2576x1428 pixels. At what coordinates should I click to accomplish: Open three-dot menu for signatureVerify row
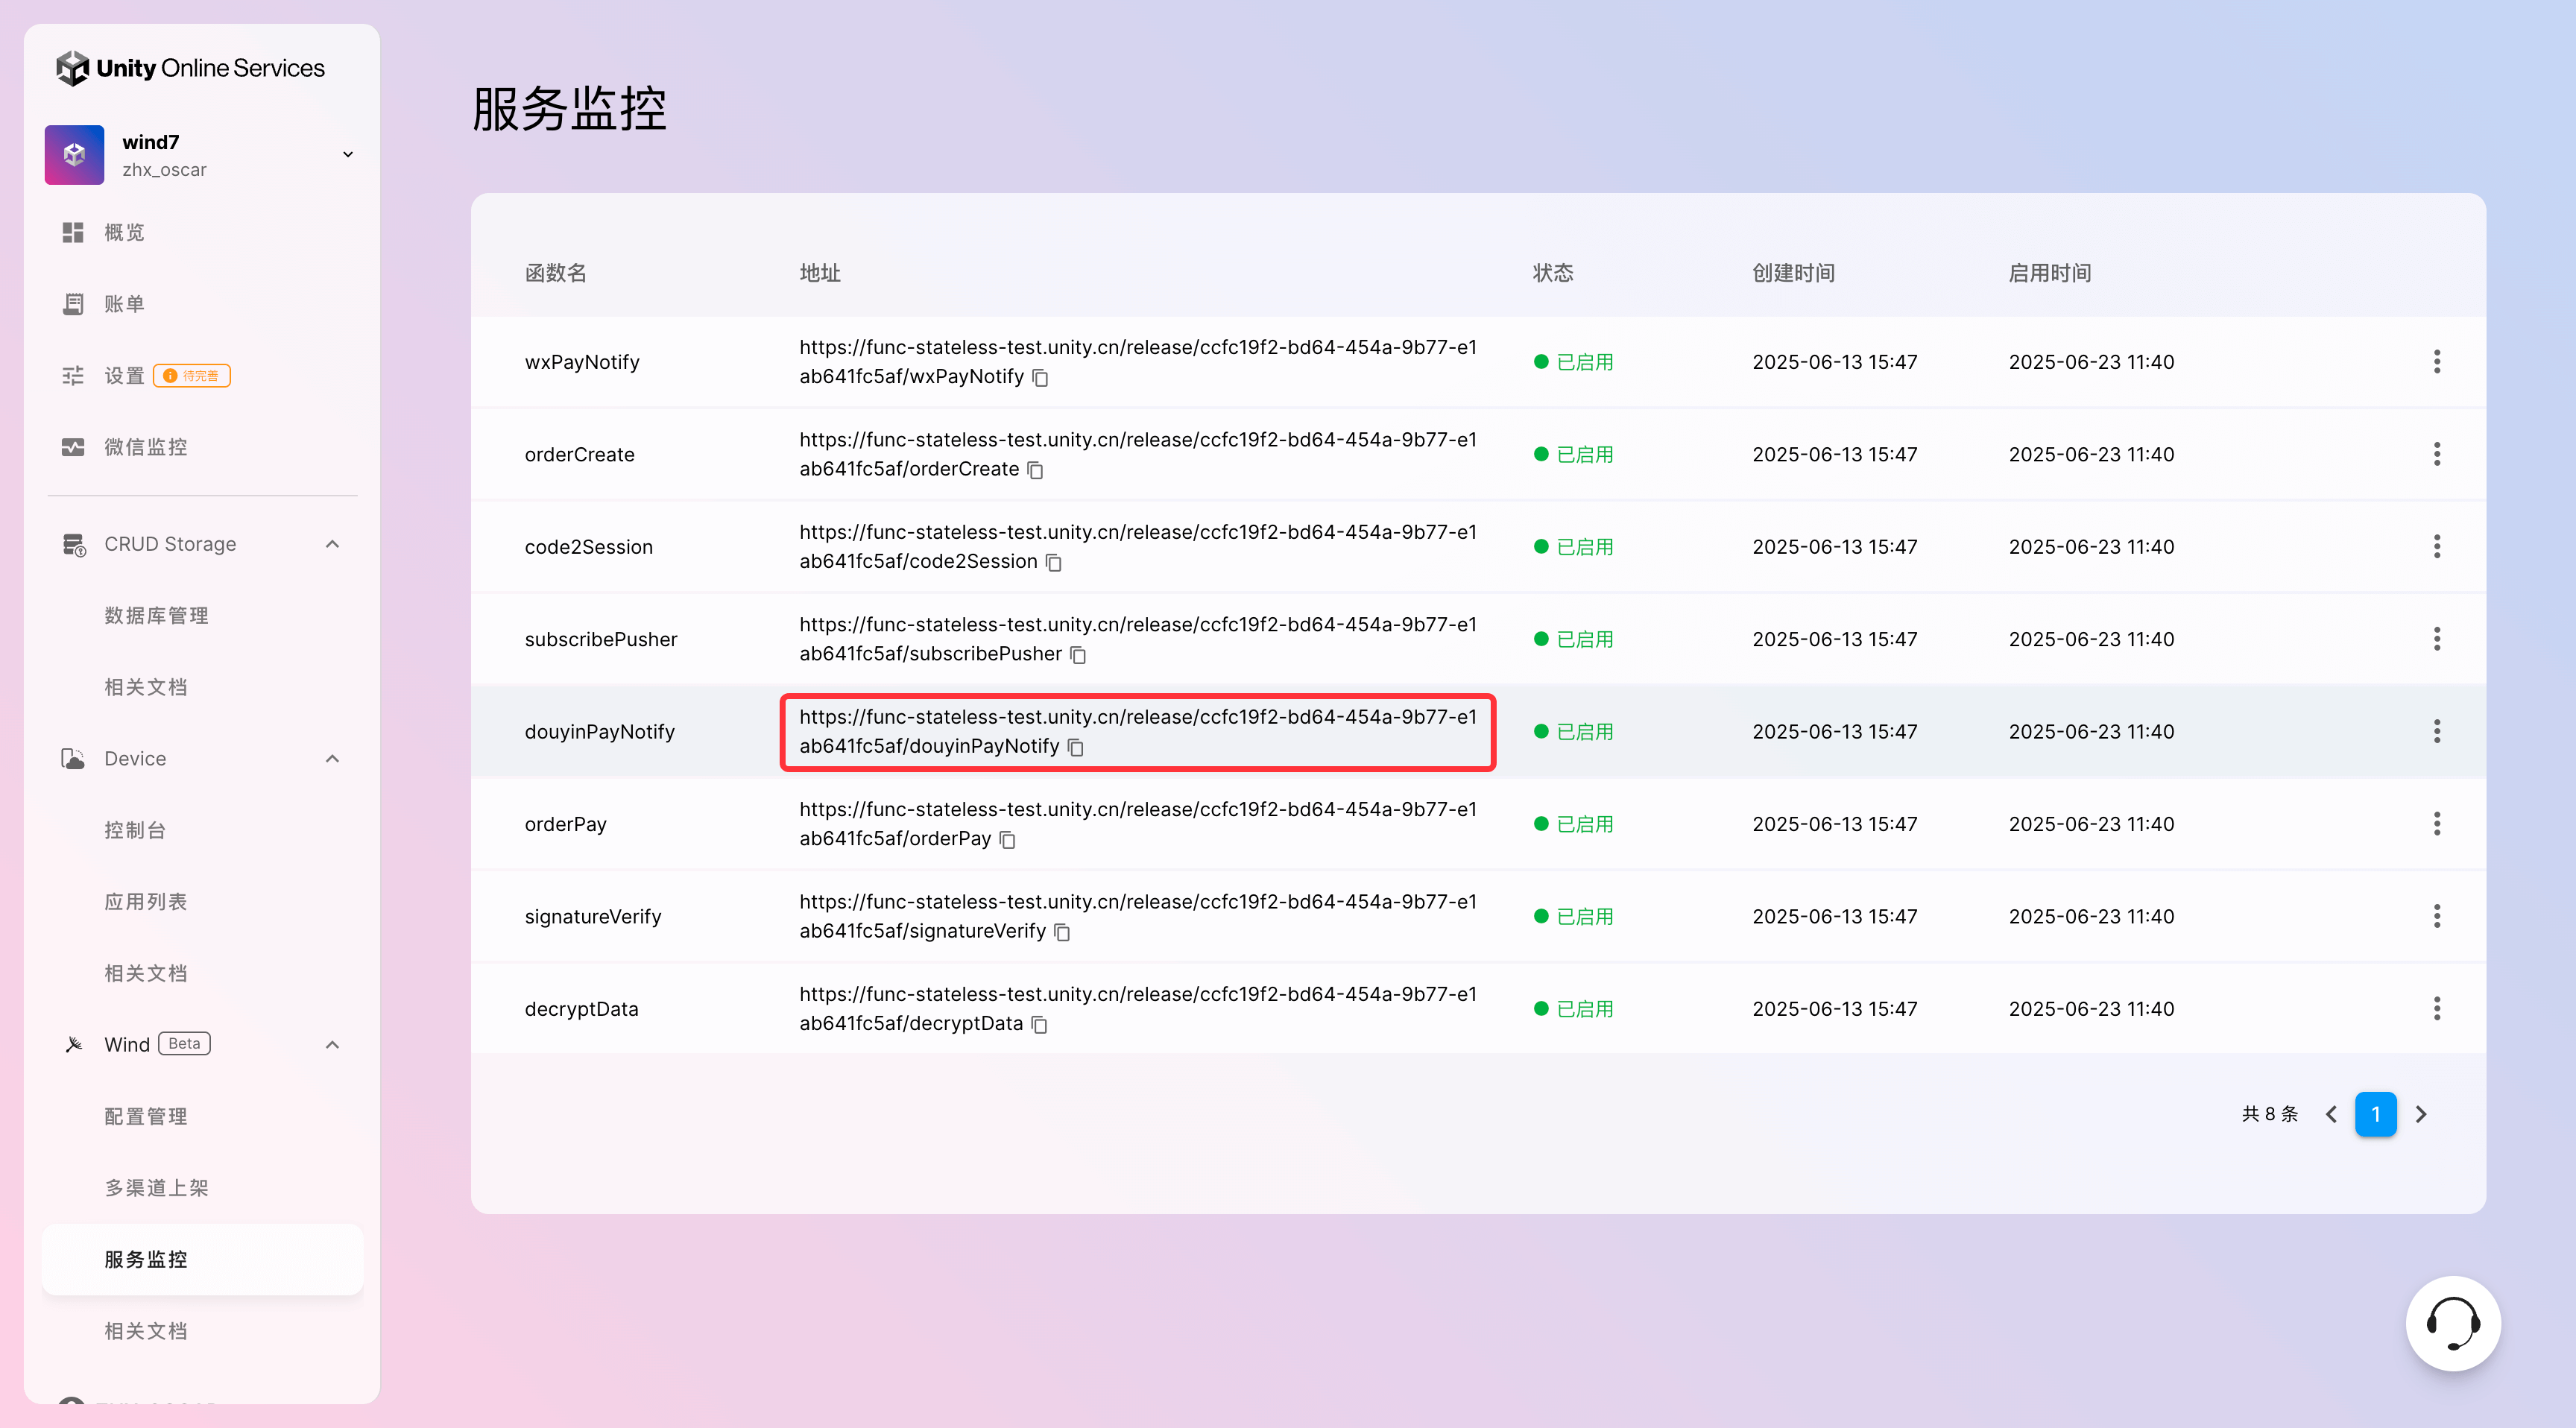(2436, 916)
